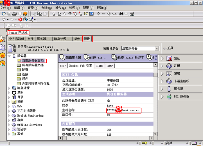203x146 pixels.
Task: Switch to the 个人和群组 tab
Action: pyautogui.click(x=17, y=39)
